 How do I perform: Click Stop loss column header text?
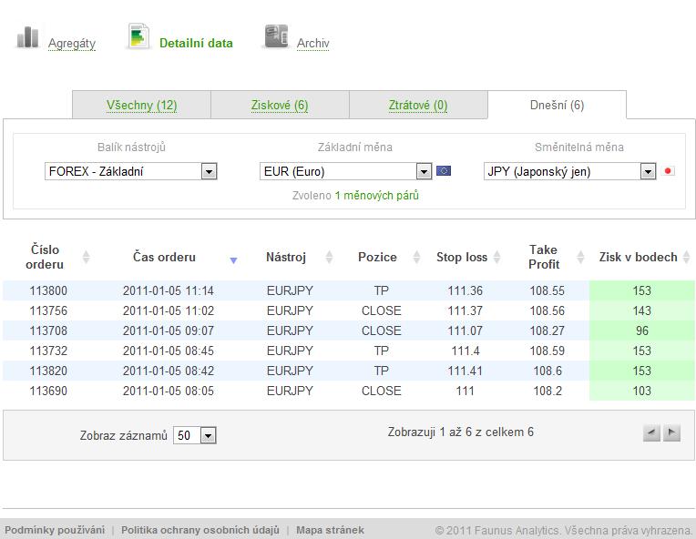pos(462,257)
